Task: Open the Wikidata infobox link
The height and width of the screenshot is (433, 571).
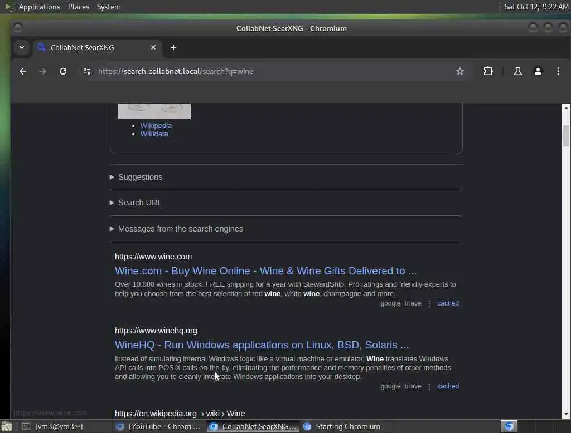Action: click(x=154, y=134)
